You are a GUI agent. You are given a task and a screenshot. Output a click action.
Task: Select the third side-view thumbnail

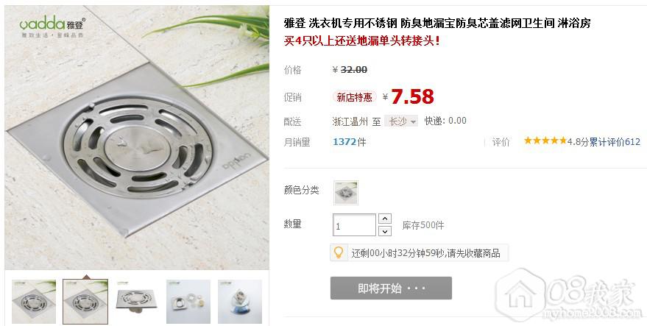(x=137, y=302)
